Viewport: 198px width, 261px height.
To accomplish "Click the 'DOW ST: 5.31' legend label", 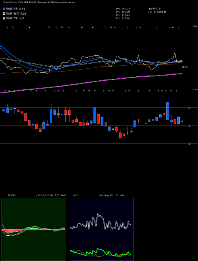I will pos(15,9).
